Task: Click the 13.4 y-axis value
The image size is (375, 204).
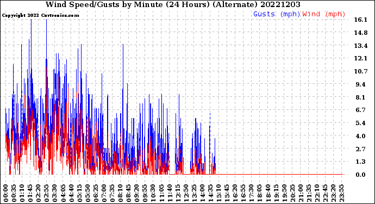Action: 361,46
